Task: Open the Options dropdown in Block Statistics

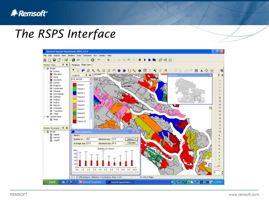Action: (x=131, y=139)
